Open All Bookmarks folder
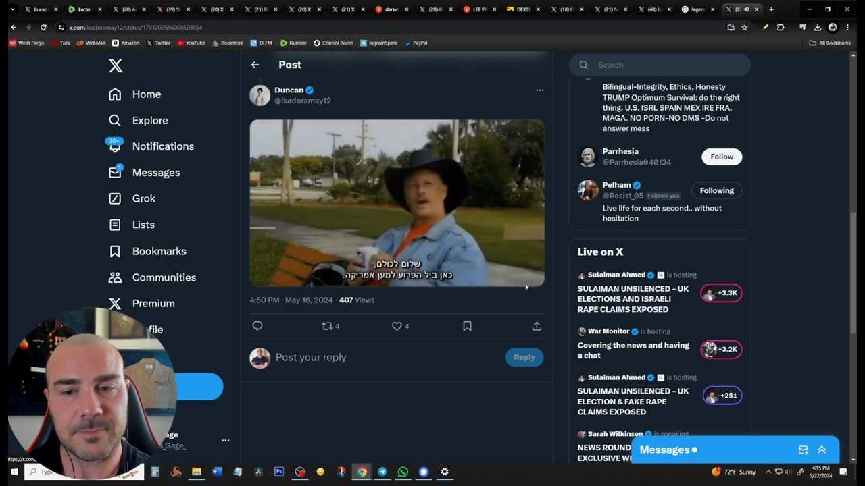Screen dimensions: 865x486 [x=831, y=43]
